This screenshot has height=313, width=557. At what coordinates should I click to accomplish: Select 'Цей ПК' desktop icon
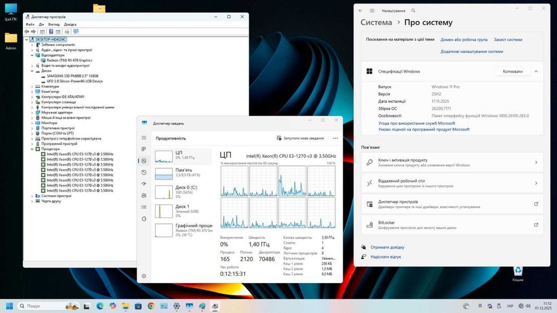click(x=11, y=12)
